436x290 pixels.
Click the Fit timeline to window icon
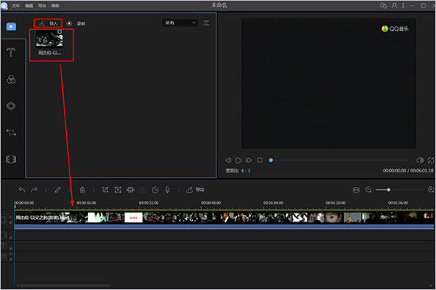point(356,190)
